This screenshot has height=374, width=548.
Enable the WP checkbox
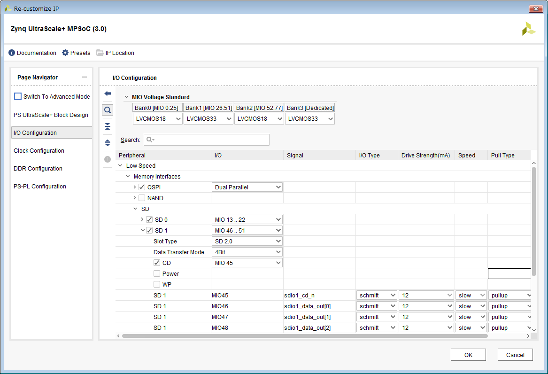(x=157, y=285)
